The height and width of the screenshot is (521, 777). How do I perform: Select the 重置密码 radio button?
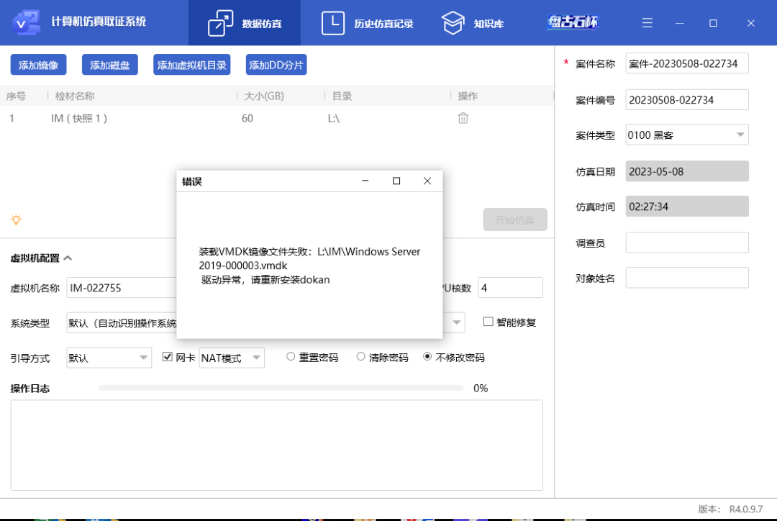click(x=291, y=357)
